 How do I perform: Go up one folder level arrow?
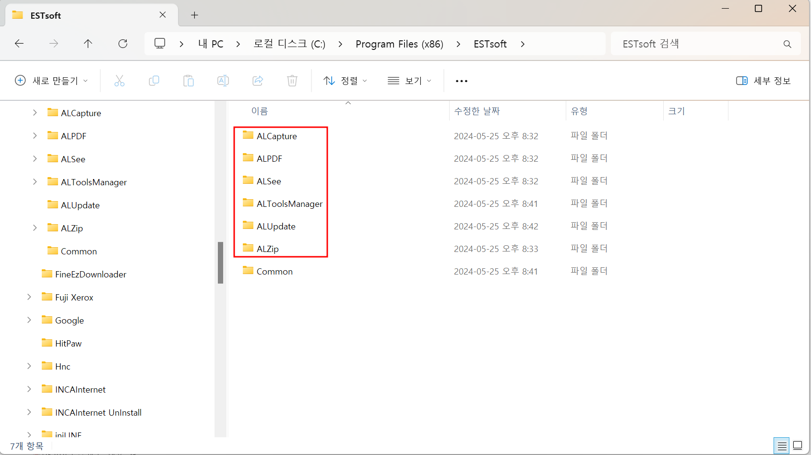pyautogui.click(x=88, y=44)
